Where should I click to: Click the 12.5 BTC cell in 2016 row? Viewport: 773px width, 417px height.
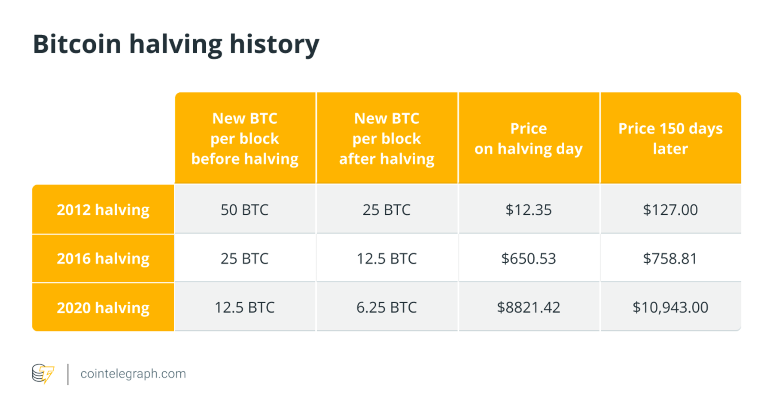point(386,259)
